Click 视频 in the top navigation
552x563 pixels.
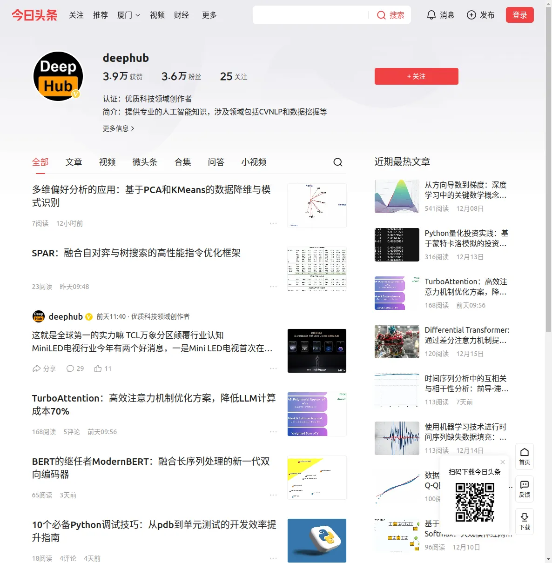pos(157,15)
